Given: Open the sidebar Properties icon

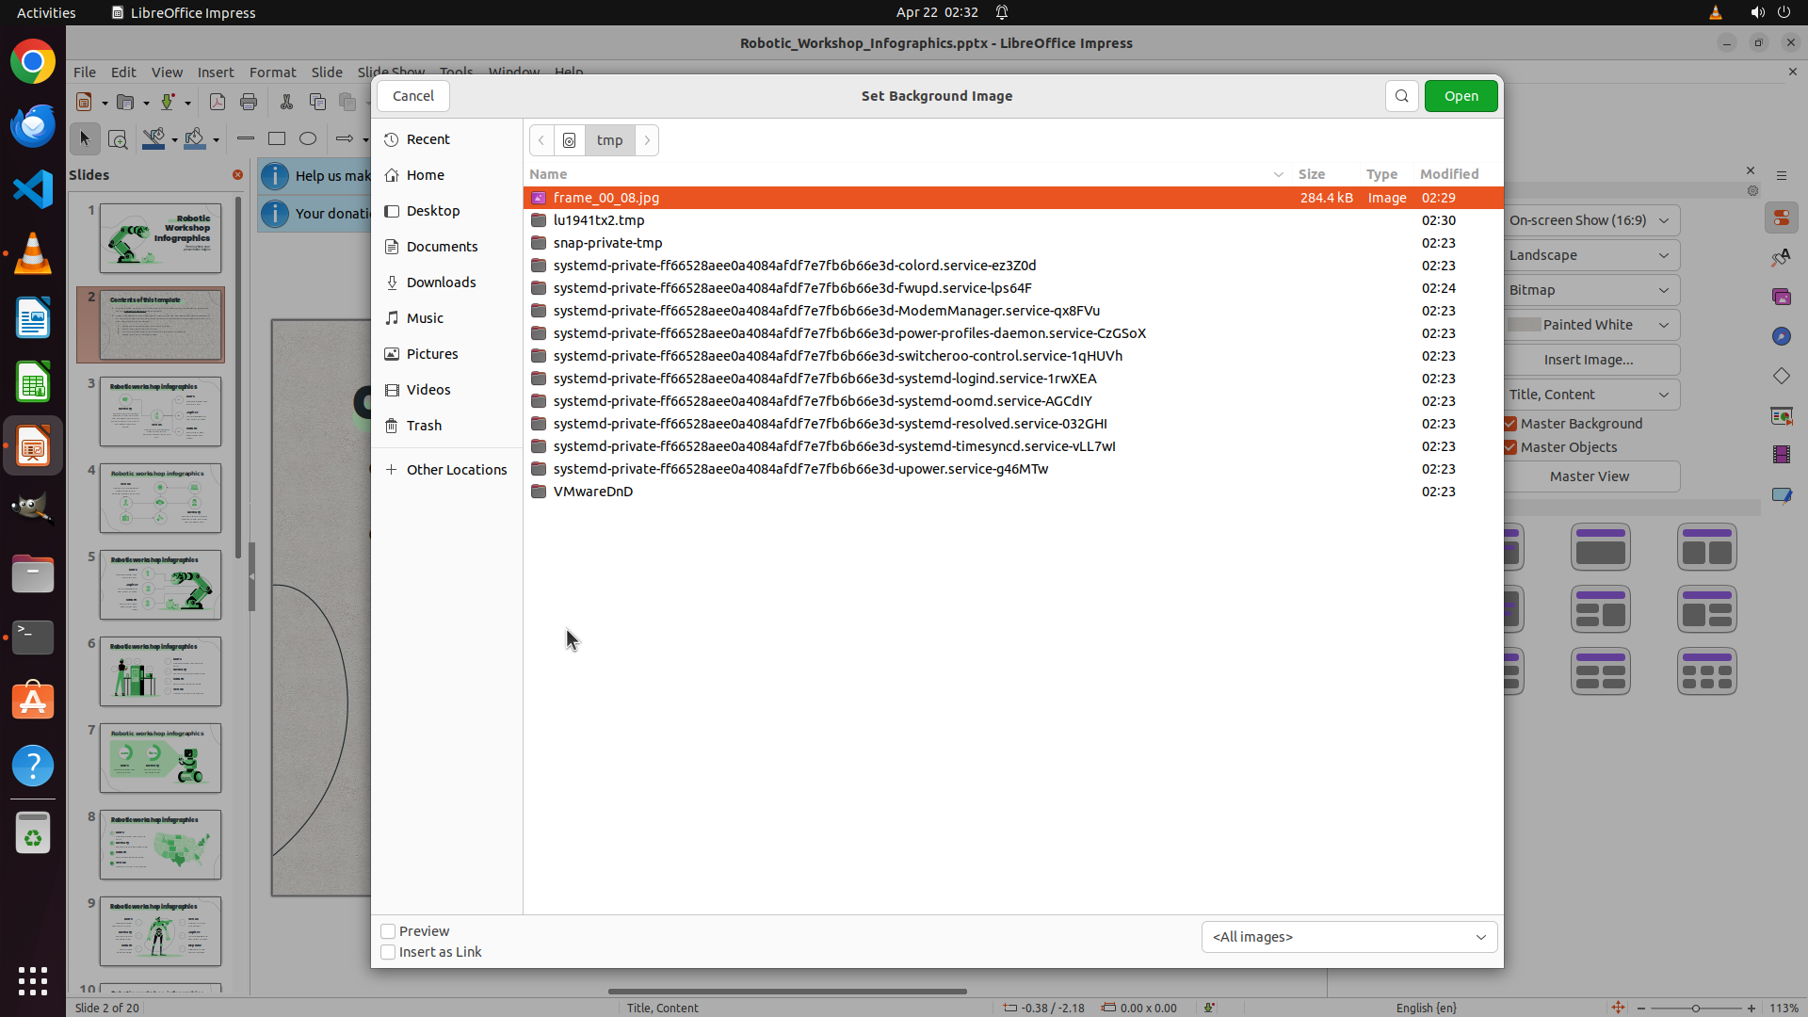Looking at the screenshot, I should pyautogui.click(x=1781, y=218).
